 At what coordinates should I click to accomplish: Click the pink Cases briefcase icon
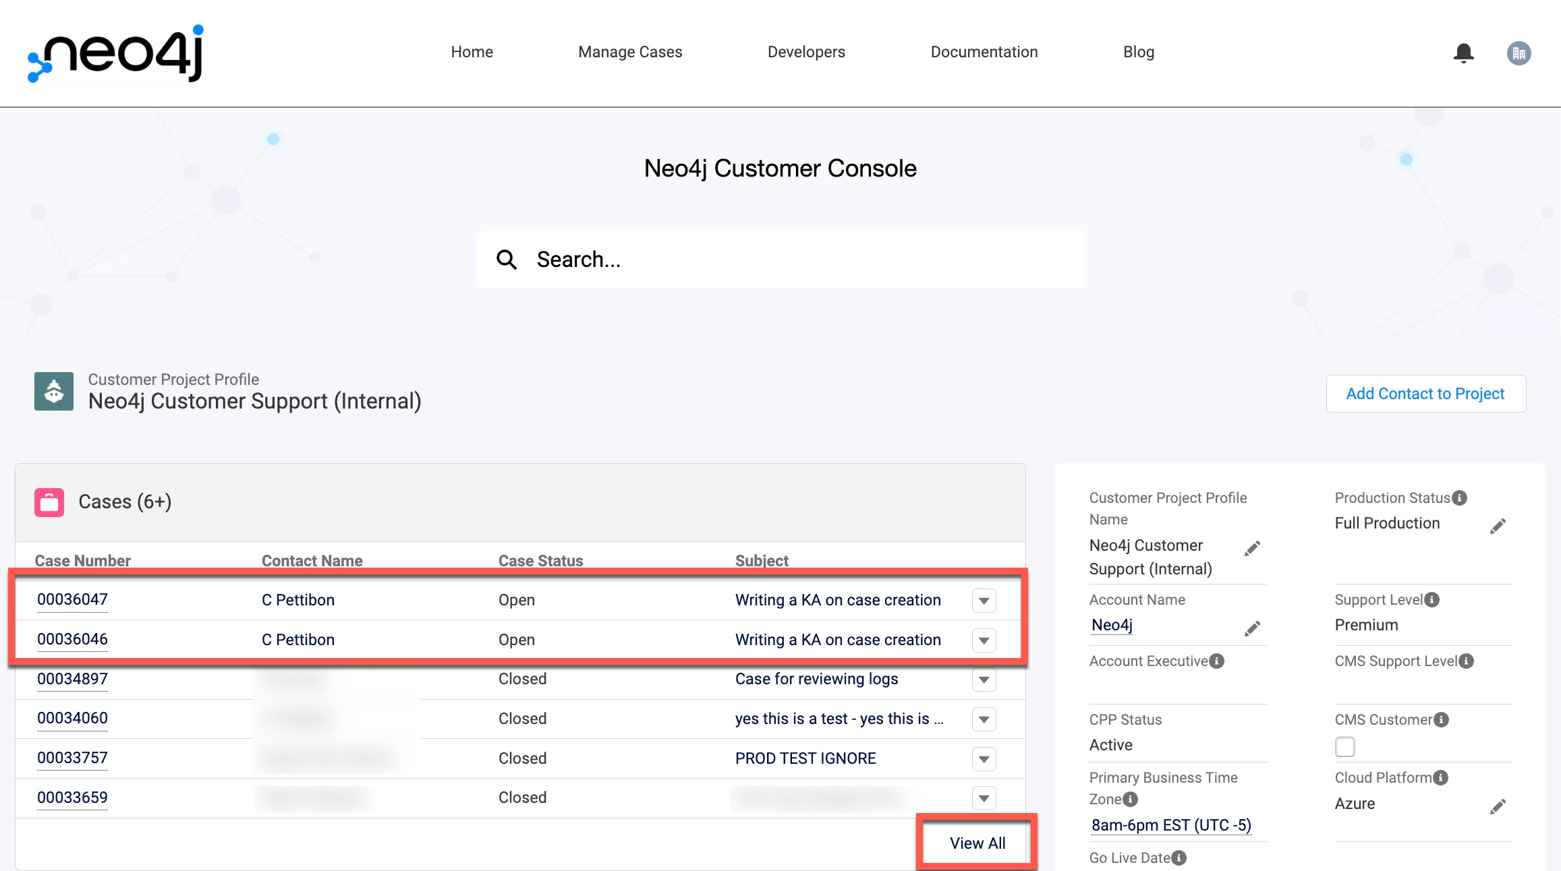(49, 502)
